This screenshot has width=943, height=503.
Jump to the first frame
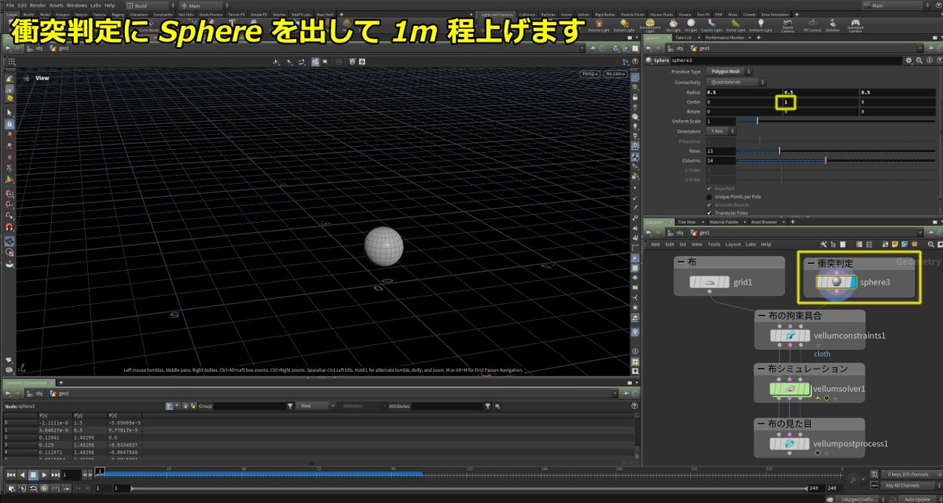click(11, 475)
